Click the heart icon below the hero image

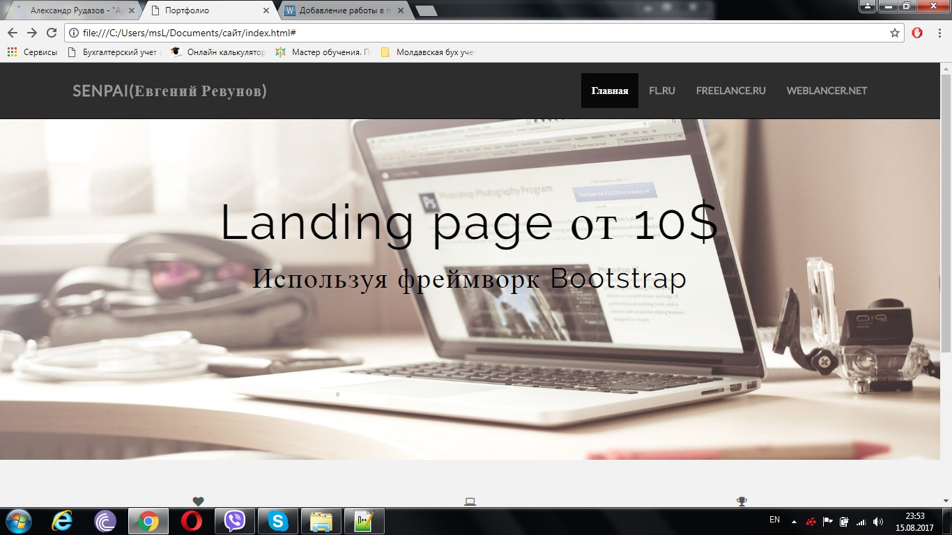click(x=198, y=502)
